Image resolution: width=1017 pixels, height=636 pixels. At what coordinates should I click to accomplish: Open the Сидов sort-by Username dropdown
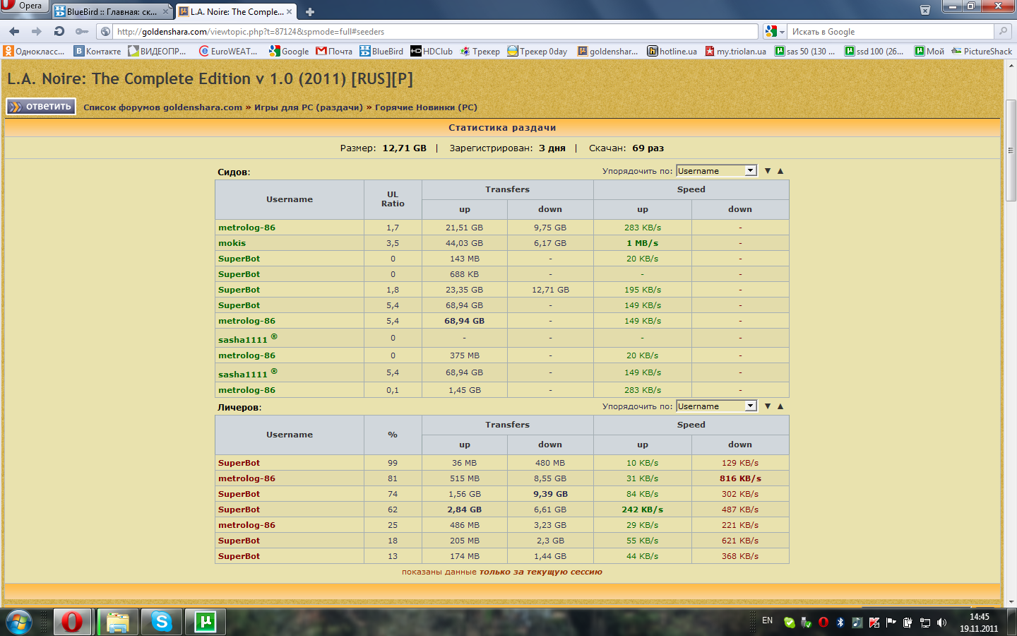716,171
